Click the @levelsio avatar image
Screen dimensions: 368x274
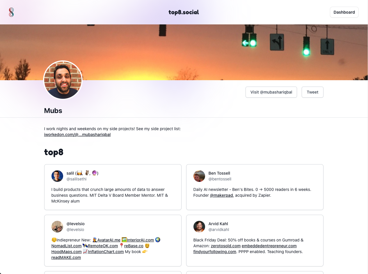pyautogui.click(x=57, y=227)
